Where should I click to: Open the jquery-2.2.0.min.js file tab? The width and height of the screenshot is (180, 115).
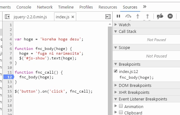click(x=30, y=17)
